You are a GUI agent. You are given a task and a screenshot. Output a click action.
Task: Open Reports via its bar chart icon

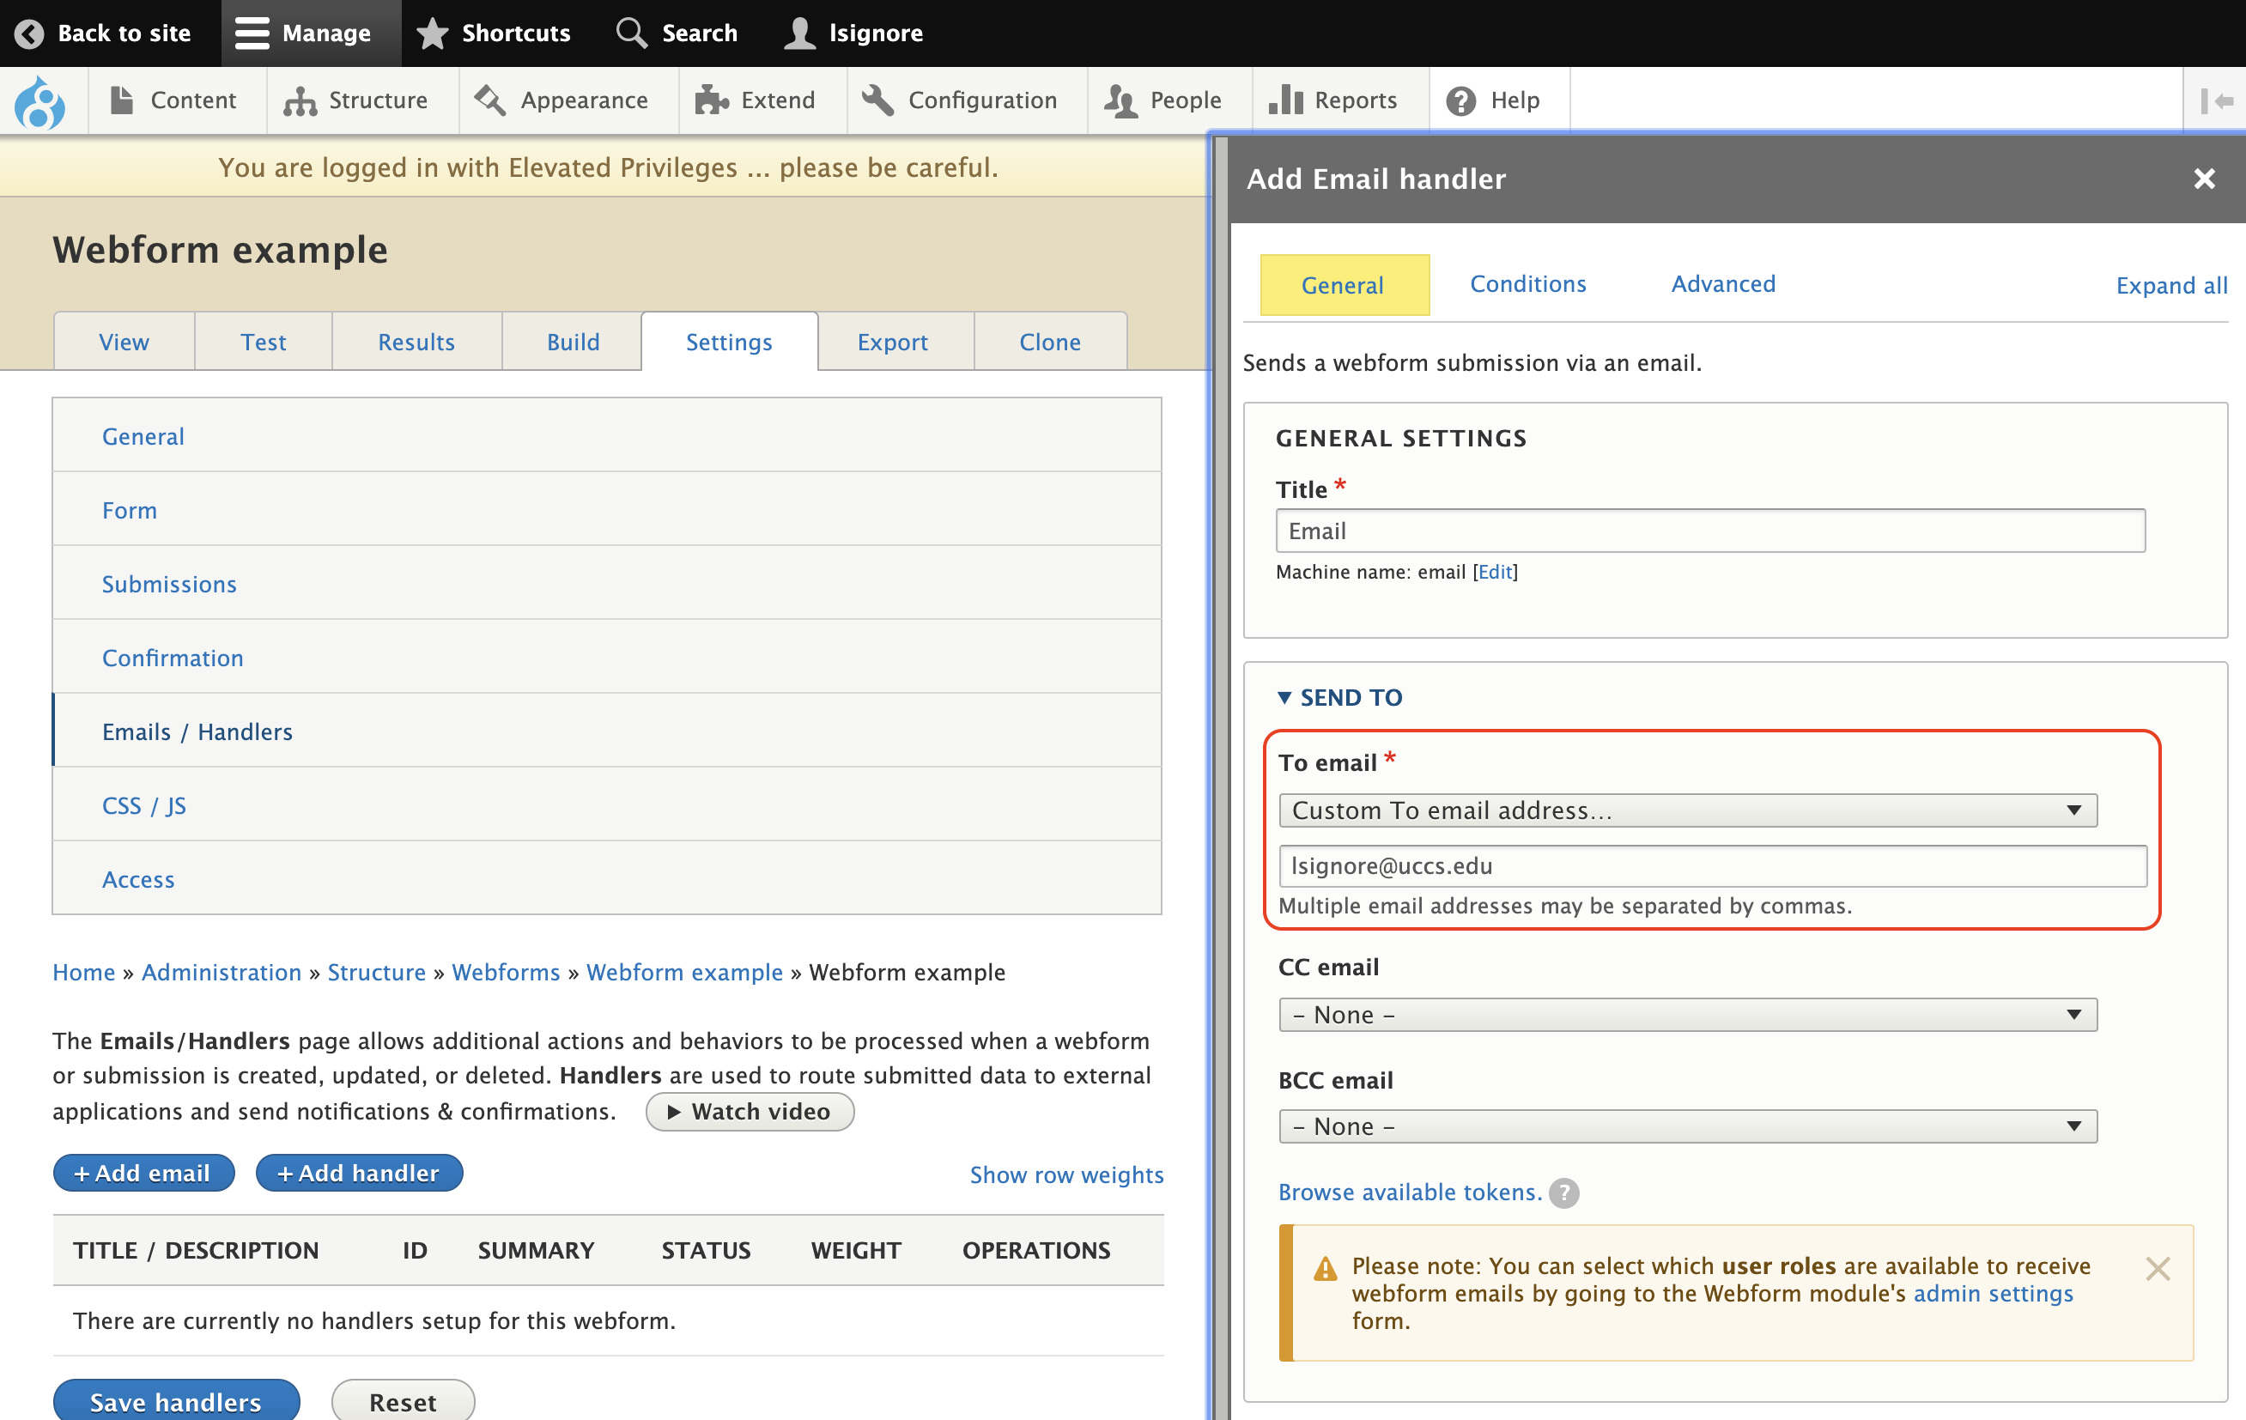pyautogui.click(x=1285, y=99)
